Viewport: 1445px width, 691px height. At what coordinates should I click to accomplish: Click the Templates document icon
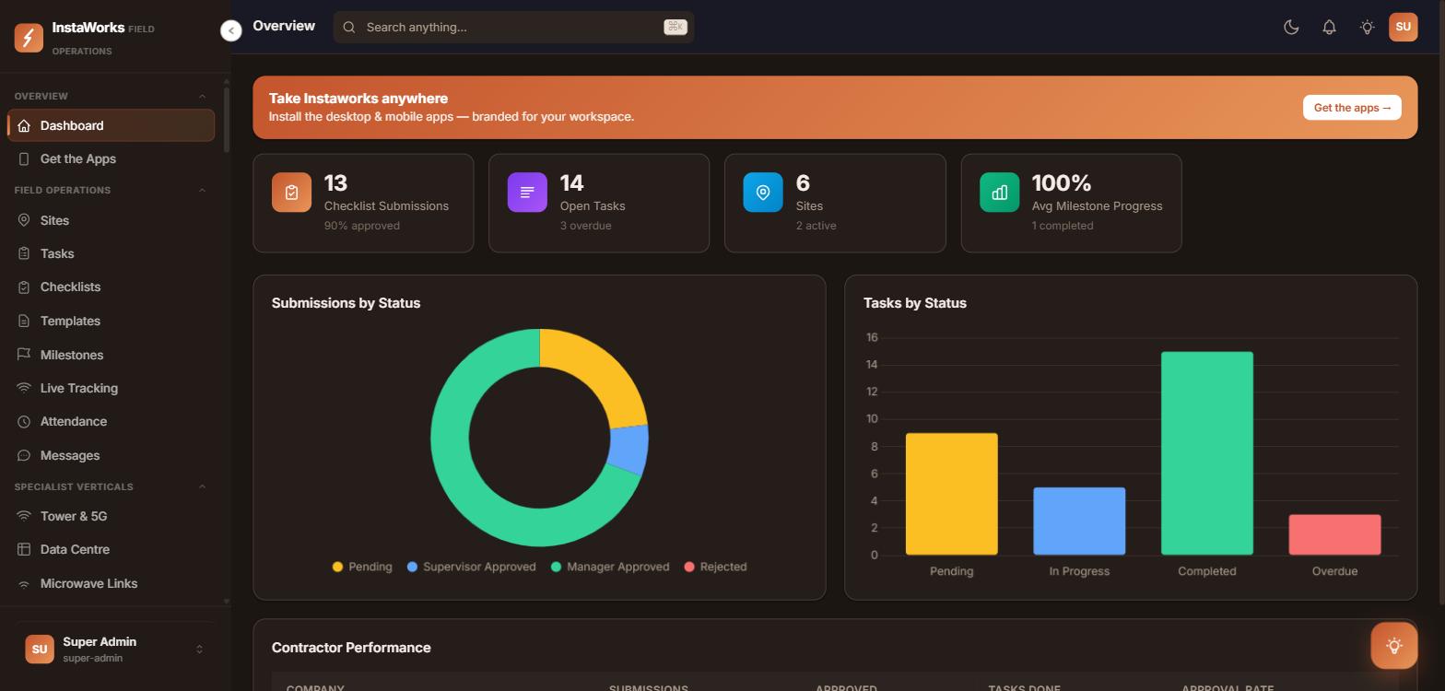24,321
